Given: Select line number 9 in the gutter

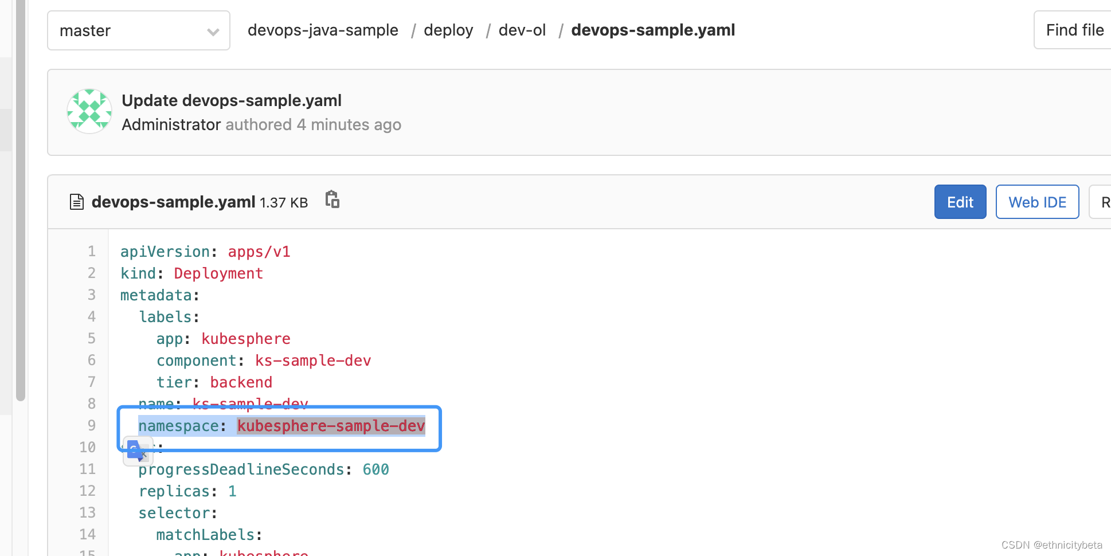Looking at the screenshot, I should click(91, 425).
